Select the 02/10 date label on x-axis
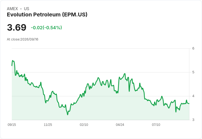The width and height of the screenshot is (202, 139). (x=84, y=124)
